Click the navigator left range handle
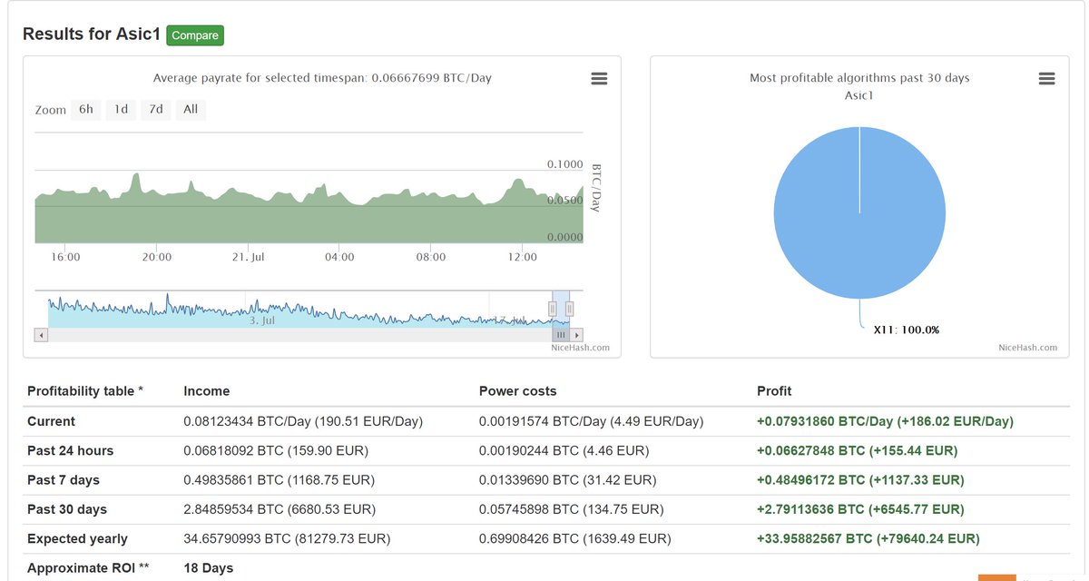 (552, 309)
